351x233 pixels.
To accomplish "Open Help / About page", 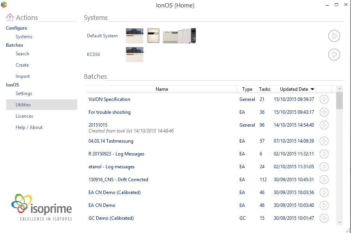I will [29, 127].
